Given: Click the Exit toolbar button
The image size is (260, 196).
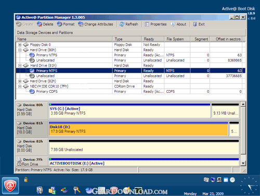Looking at the screenshot, I should click(199, 24).
